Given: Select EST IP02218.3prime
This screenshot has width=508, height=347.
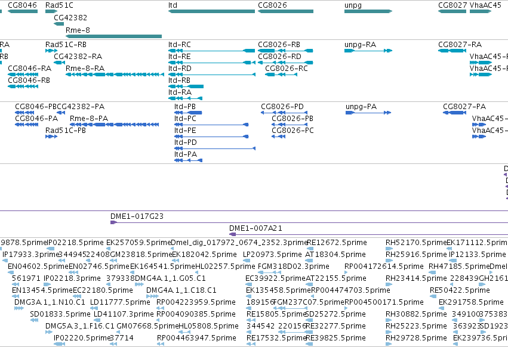Looking at the screenshot, I should click(72, 278).
